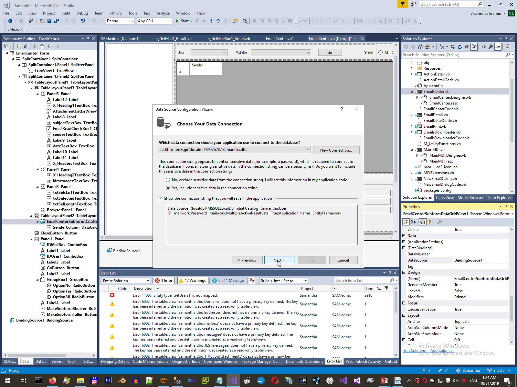Select 'Yes, include sensitive data' radio option
Viewport: 517px width, 387px height.
(168, 188)
